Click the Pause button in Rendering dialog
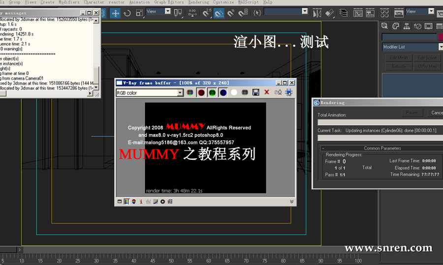This screenshot has width=443, height=265. [x=412, y=113]
